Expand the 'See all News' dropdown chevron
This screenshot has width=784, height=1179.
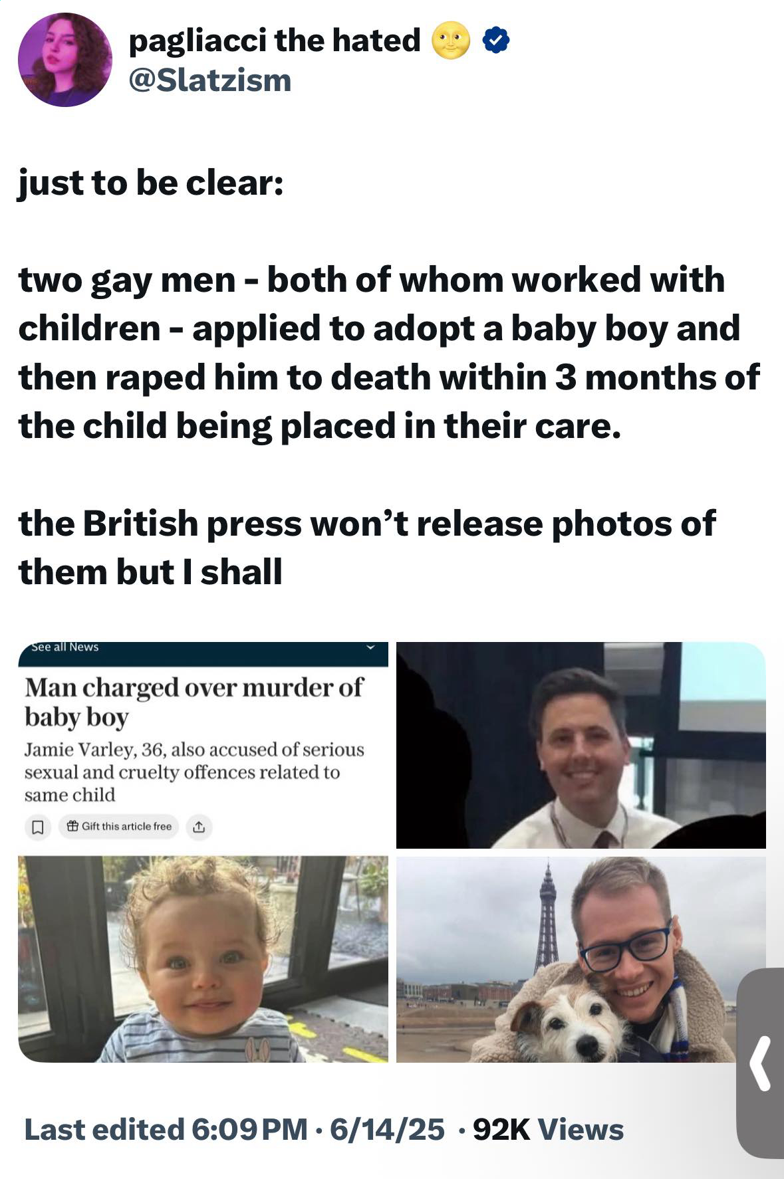point(371,647)
